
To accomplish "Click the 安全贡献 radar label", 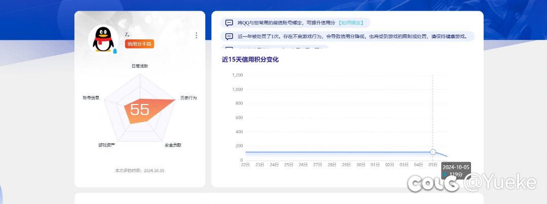I will tap(173, 145).
